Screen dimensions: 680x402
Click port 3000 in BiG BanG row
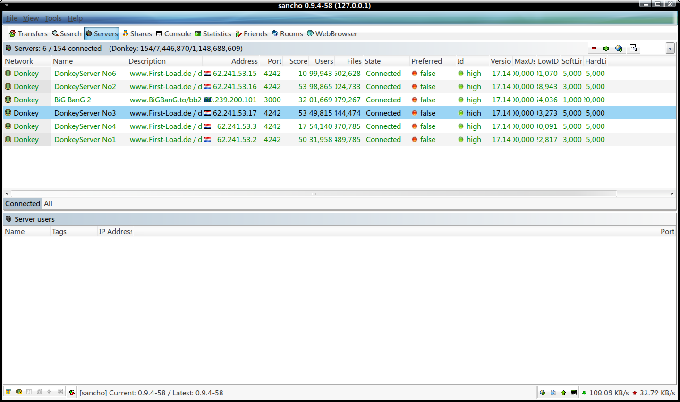[x=272, y=100]
